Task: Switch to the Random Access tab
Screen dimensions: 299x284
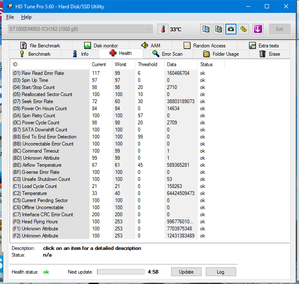Action: (x=204, y=46)
